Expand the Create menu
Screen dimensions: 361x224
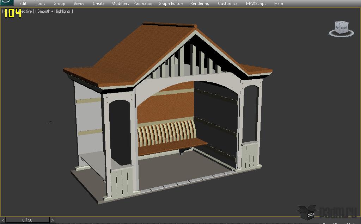click(x=98, y=4)
